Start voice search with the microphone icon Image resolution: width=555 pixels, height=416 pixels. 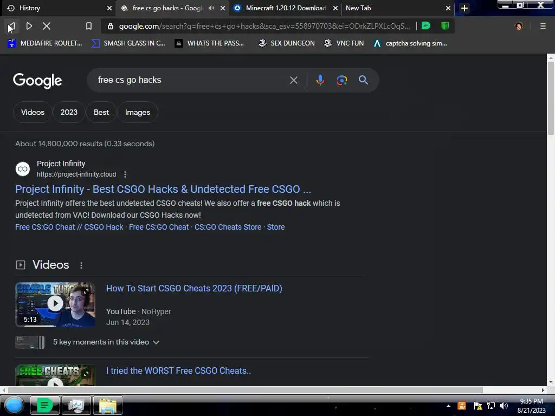point(320,80)
